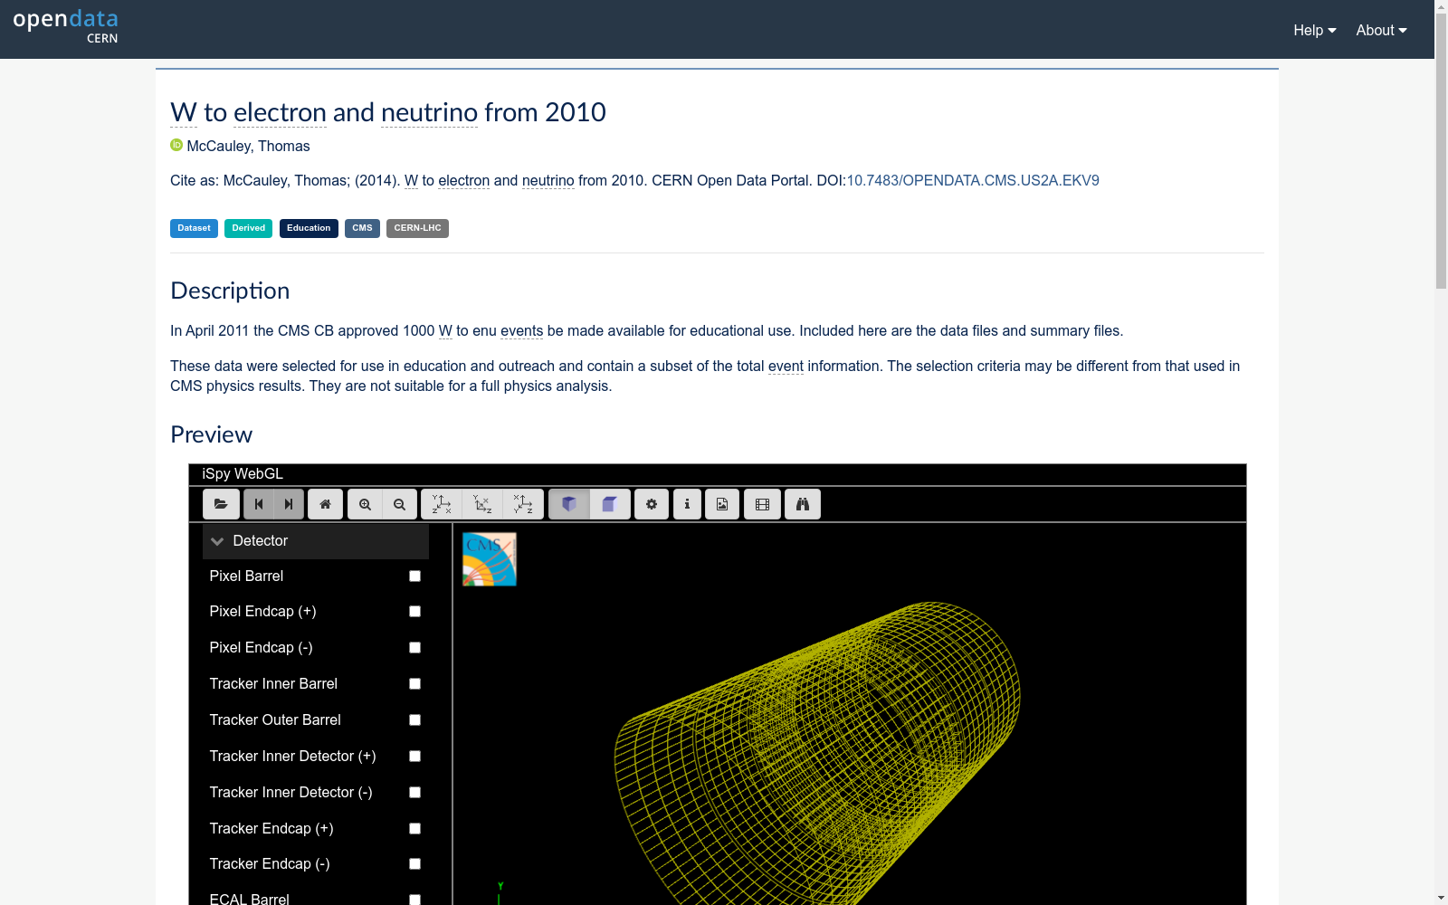Click the CMS tag

(362, 228)
